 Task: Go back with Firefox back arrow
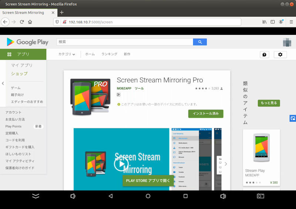[5, 22]
